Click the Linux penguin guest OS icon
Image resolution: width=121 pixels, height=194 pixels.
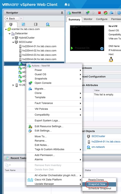coord(111,59)
